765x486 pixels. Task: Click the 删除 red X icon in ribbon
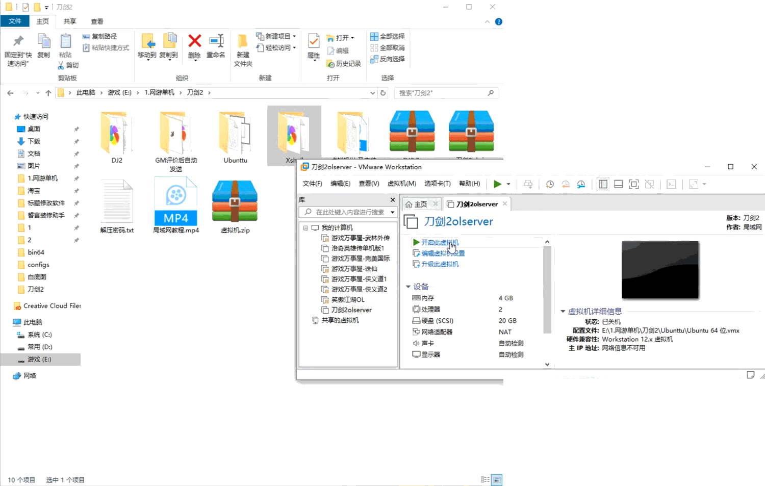[x=194, y=41]
